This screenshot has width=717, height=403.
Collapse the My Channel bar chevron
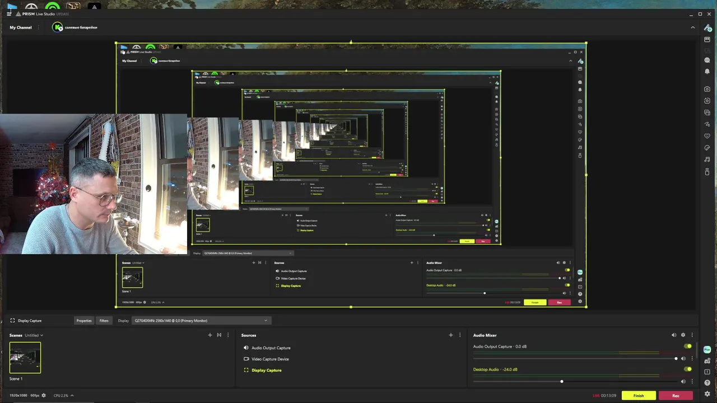coord(692,27)
